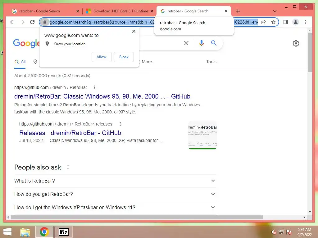The image size is (318, 238).
Task: Open Action Center flag icon
Action: click(288, 232)
